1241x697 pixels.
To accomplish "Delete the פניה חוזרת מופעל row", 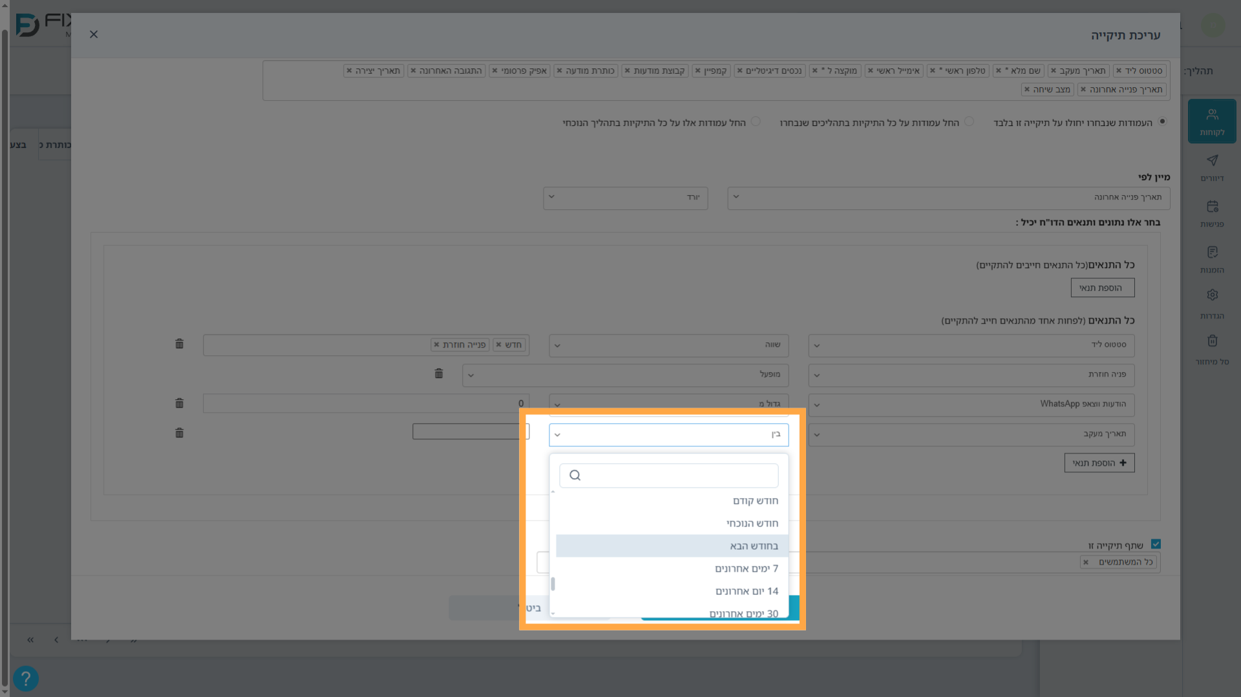I will (x=439, y=373).
